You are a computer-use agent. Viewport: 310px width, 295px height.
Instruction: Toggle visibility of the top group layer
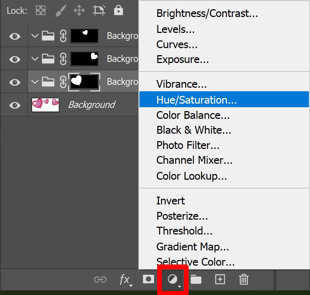(x=15, y=36)
